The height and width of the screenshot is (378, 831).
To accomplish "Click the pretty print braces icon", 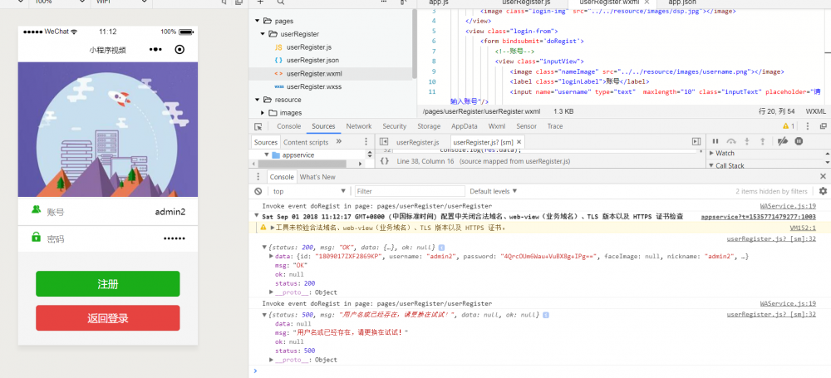I will click(x=384, y=161).
